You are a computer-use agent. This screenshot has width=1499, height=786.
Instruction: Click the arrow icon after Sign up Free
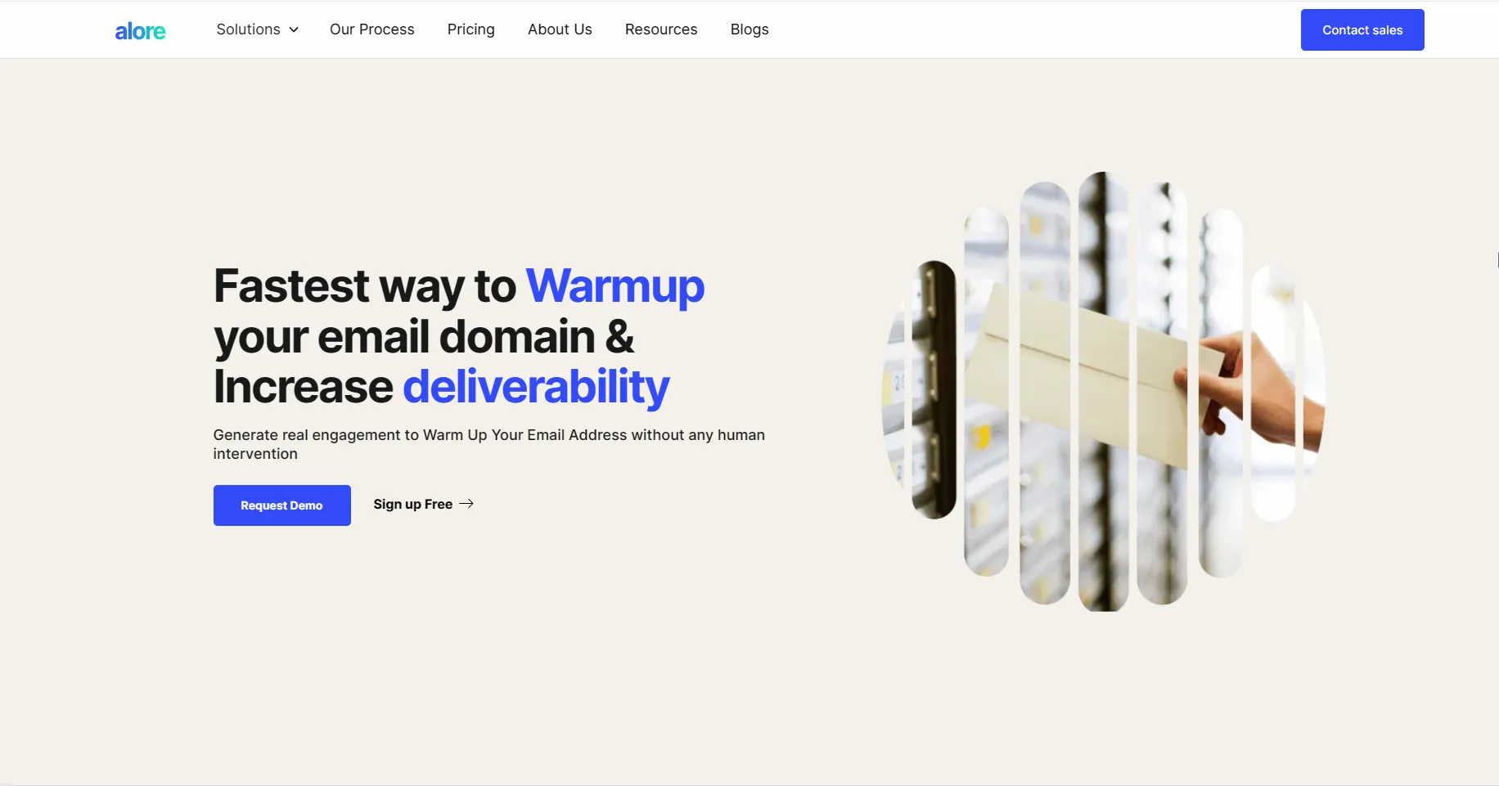[x=466, y=504]
